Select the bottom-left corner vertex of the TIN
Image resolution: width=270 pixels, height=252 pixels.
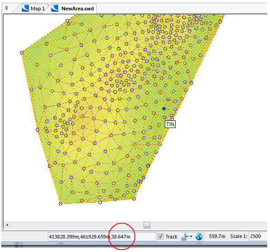pyautogui.click(x=61, y=204)
